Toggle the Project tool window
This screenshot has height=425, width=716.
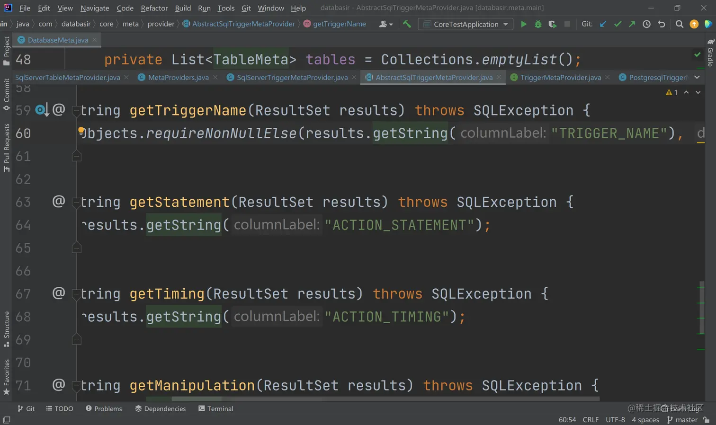(6, 52)
